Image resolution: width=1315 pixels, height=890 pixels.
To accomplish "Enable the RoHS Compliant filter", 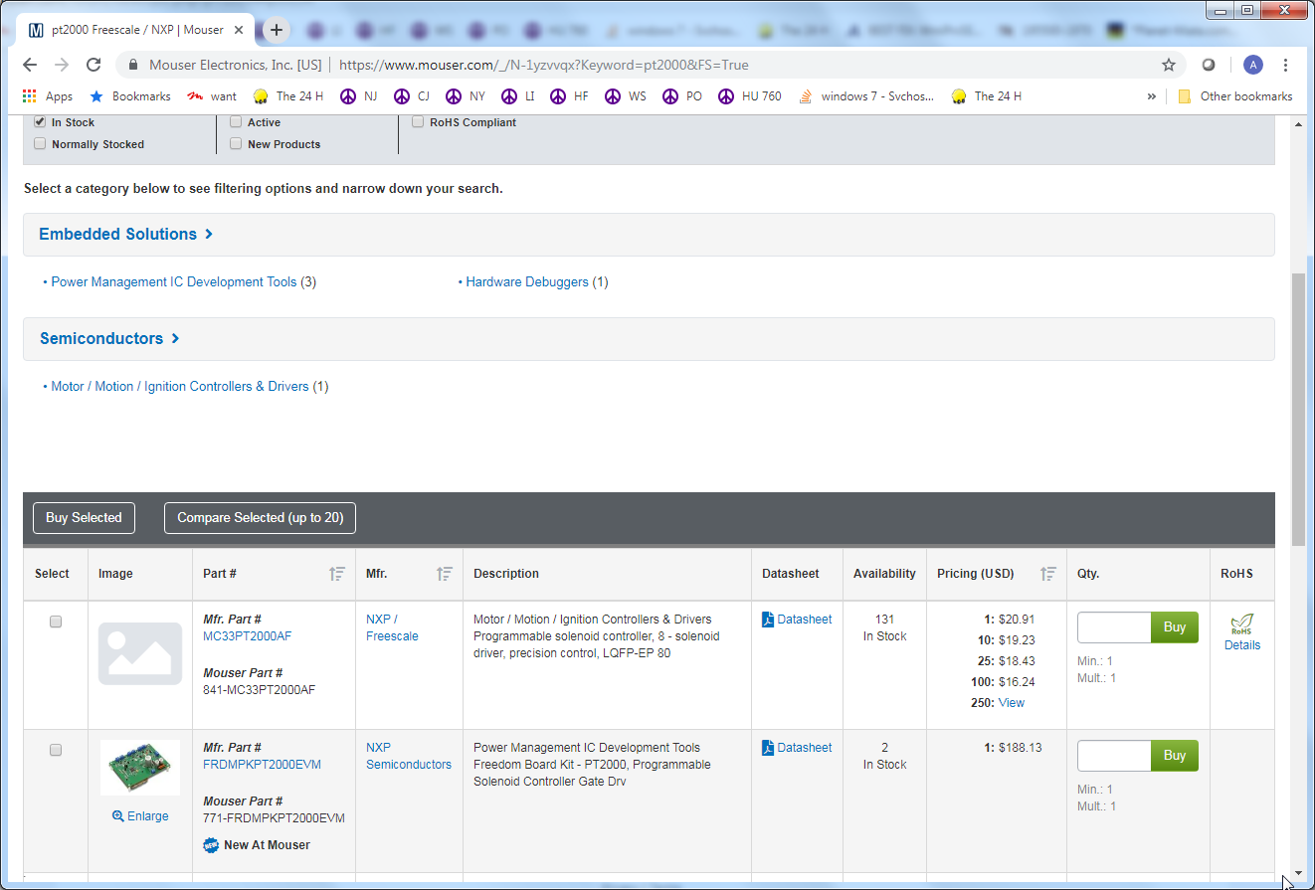I will tap(419, 121).
